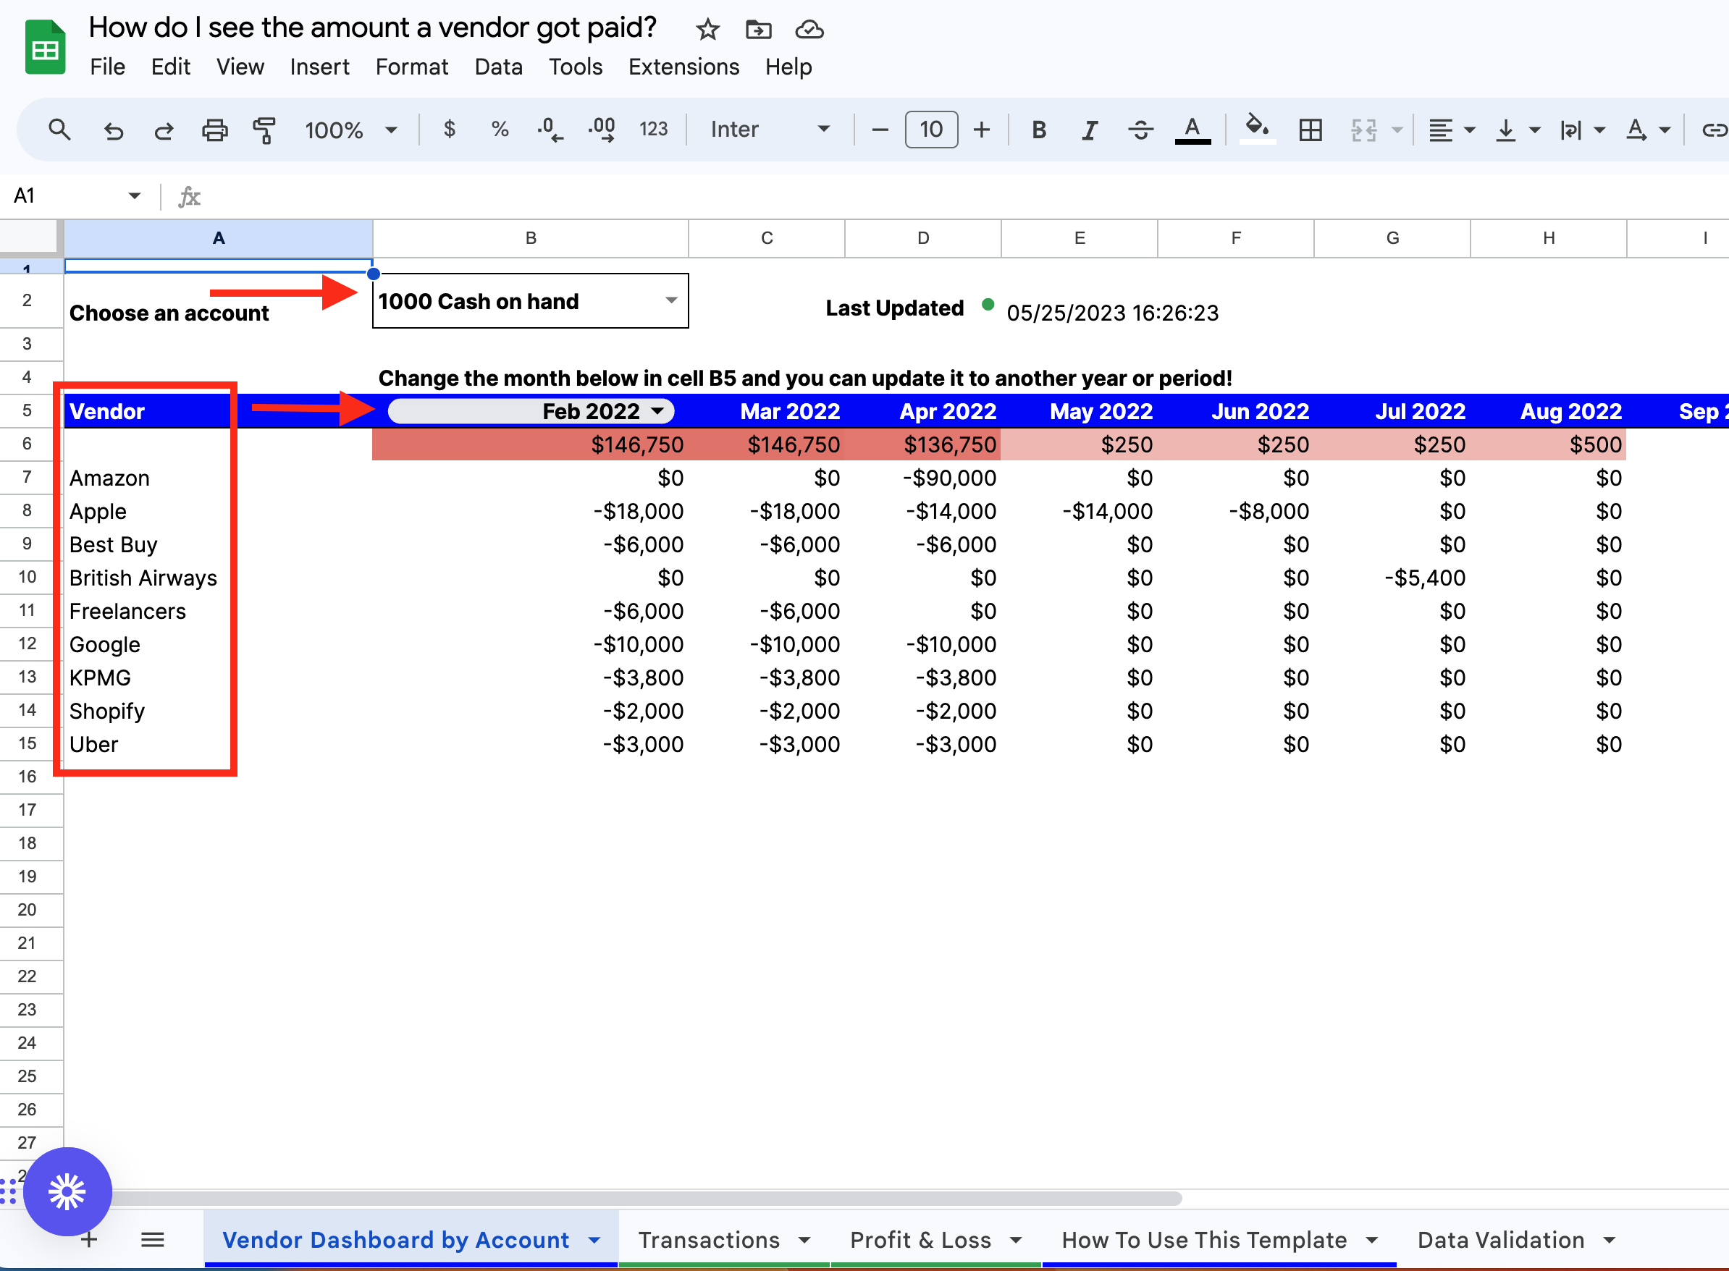Check the cloud save status icon
1729x1271 pixels.
[809, 30]
